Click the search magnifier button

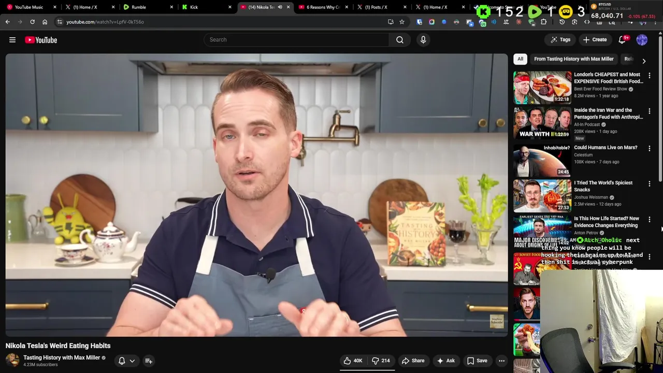coord(400,40)
